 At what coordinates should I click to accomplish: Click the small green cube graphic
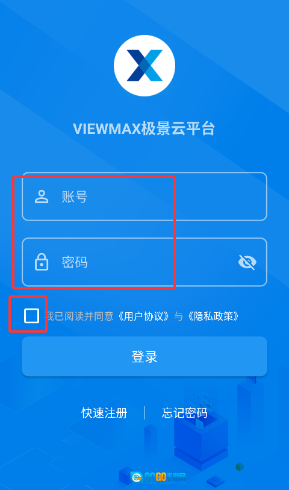coord(240,466)
